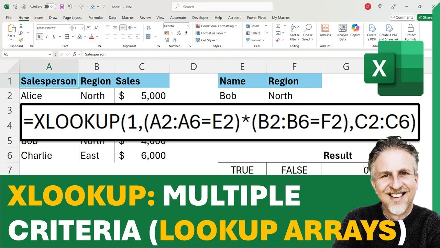The width and height of the screenshot is (440, 248).
Task: Toggle Bottom Align which is highlighted
Action: tap(123, 28)
